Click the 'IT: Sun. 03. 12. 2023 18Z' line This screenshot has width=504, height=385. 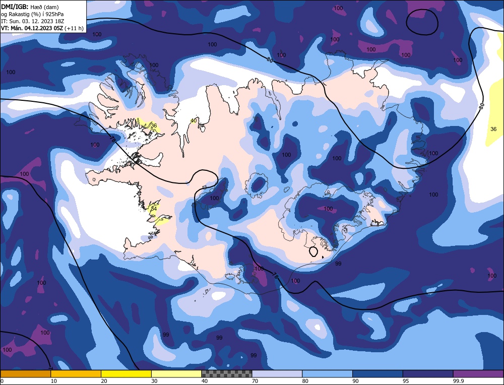click(32, 21)
